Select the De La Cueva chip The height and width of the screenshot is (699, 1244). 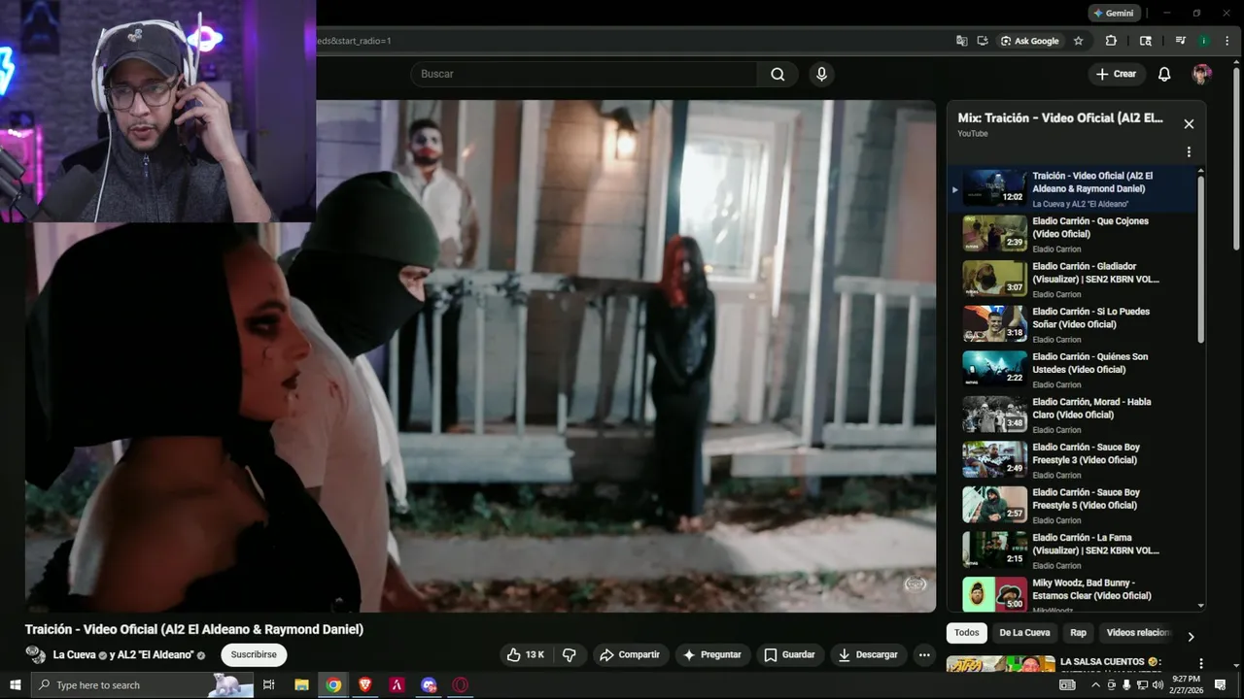[1024, 633]
